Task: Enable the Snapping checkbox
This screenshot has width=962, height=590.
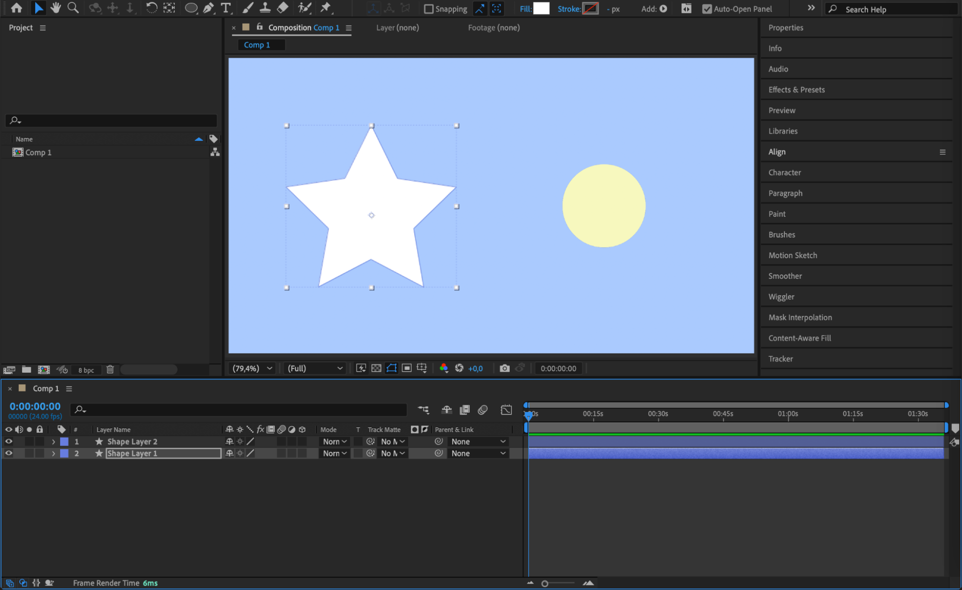Action: [x=429, y=9]
